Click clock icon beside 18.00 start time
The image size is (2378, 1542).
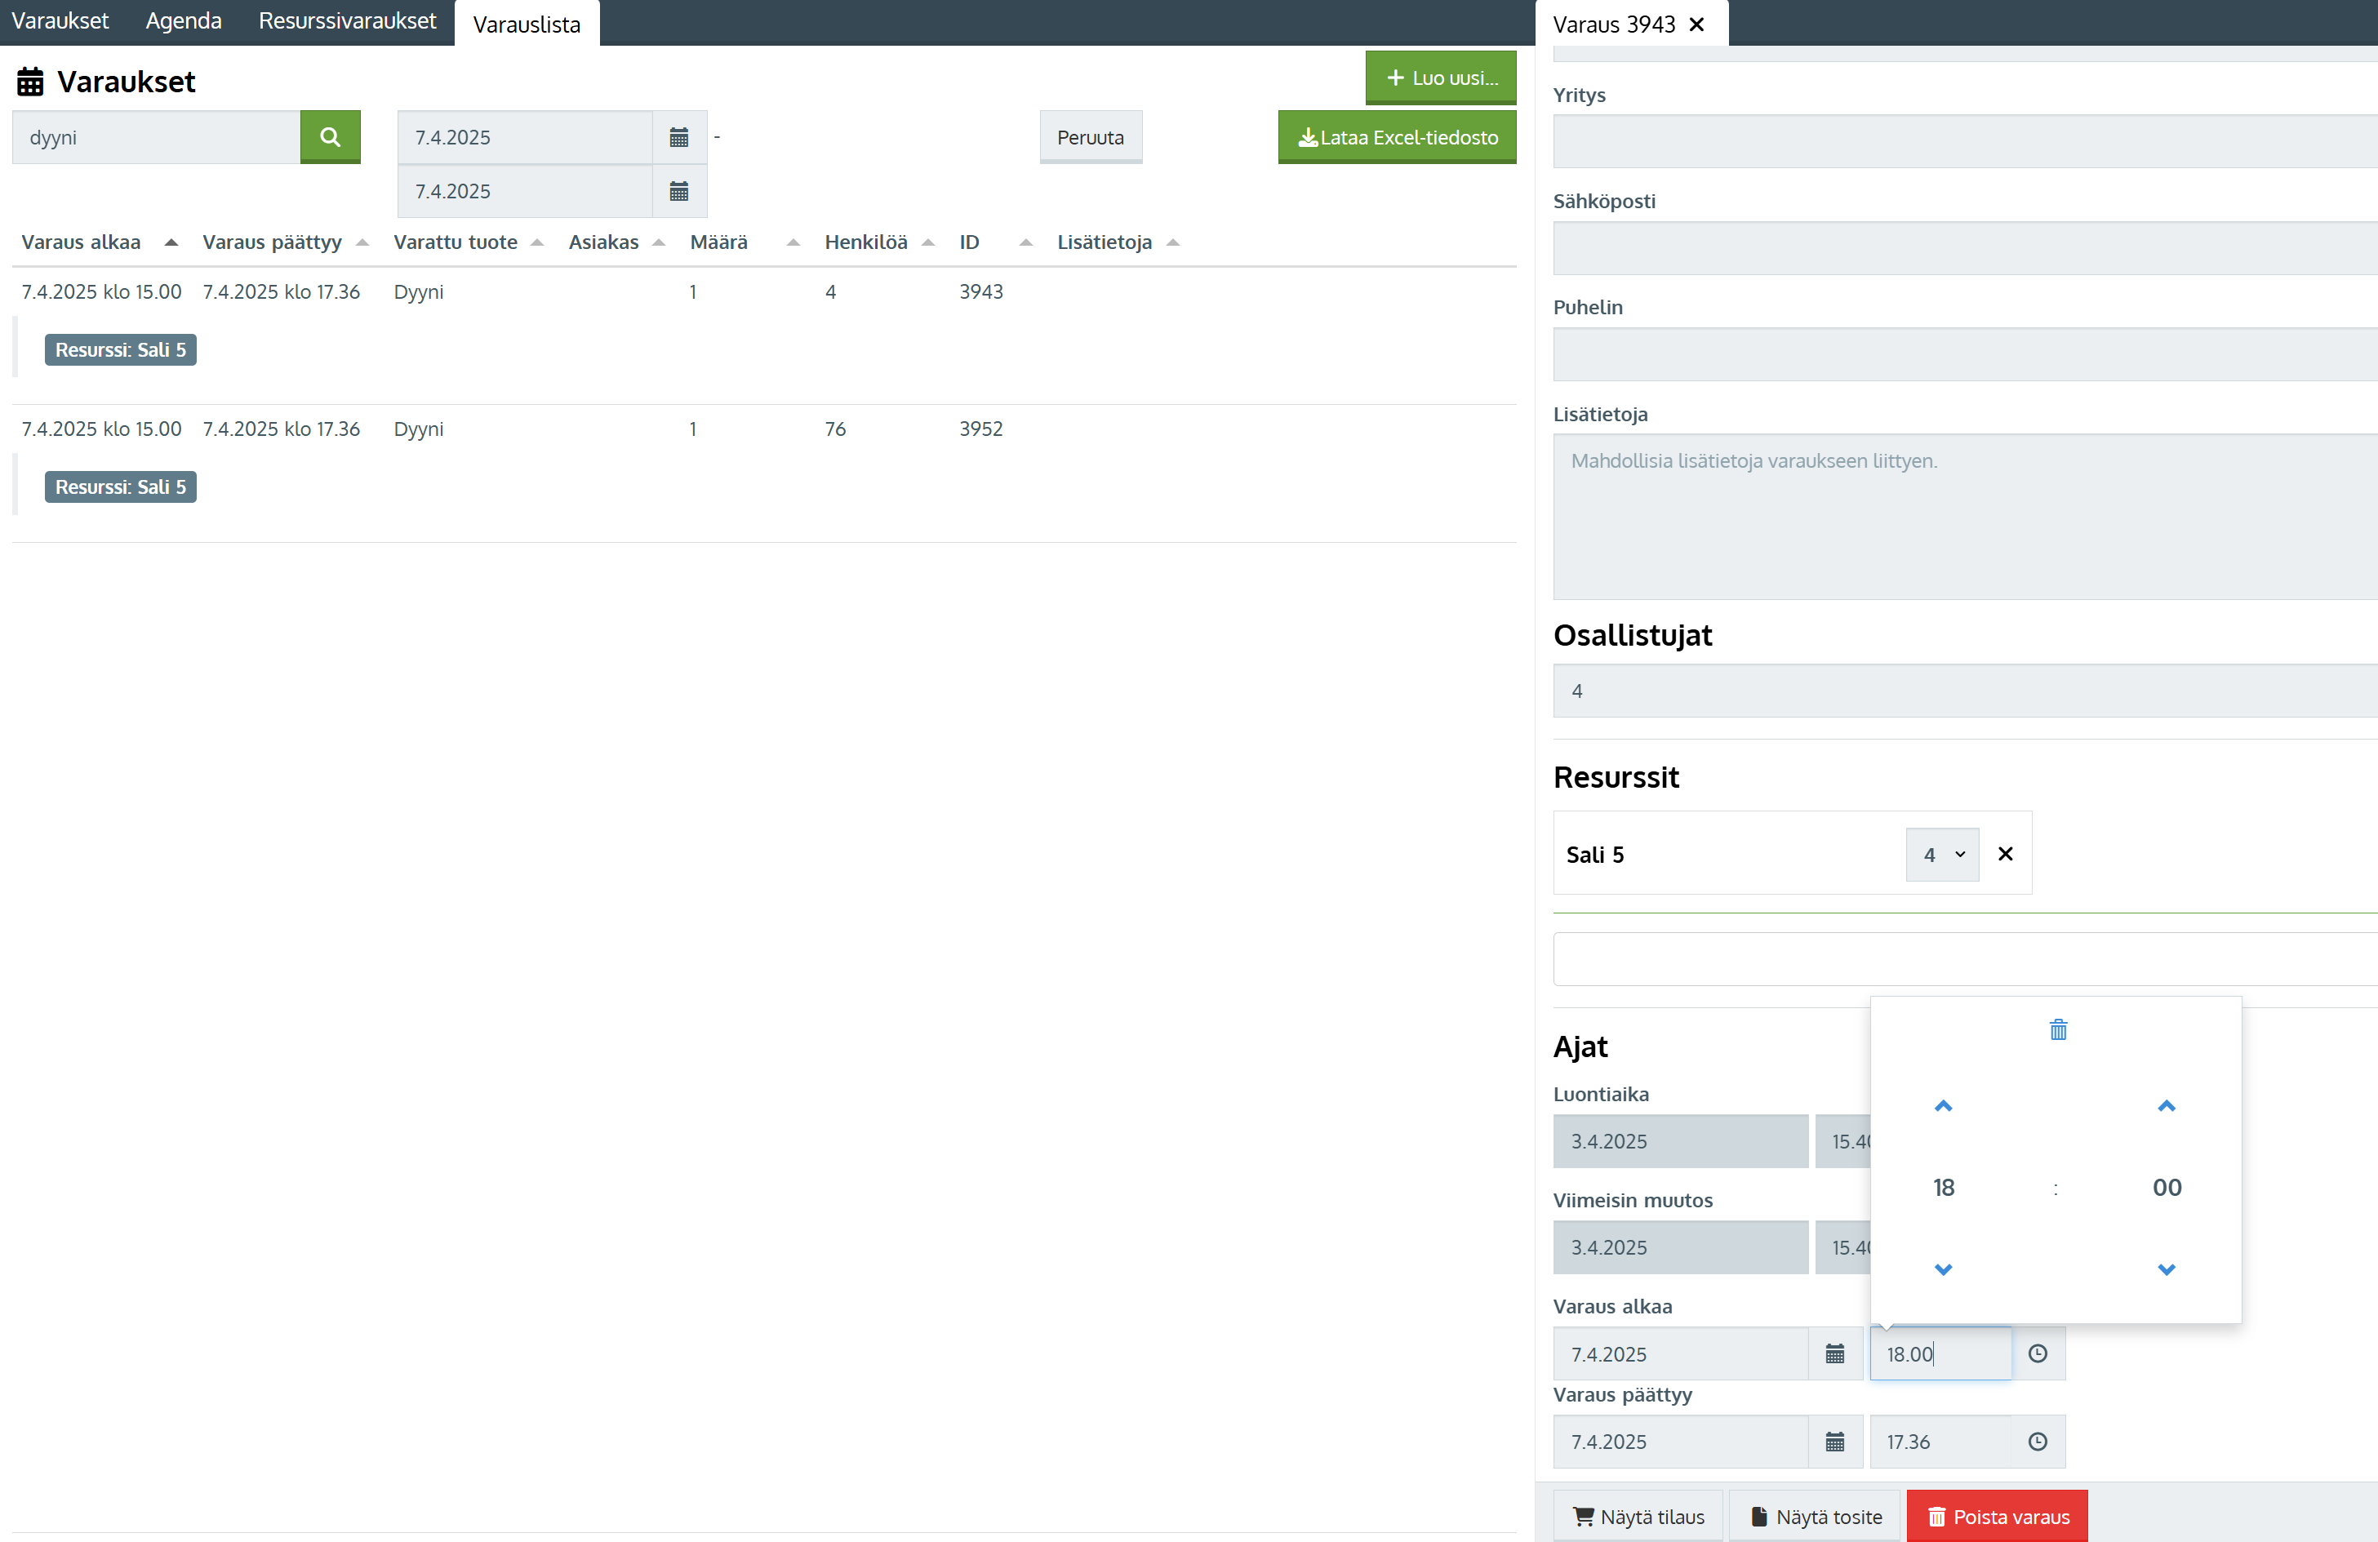point(2038,1353)
